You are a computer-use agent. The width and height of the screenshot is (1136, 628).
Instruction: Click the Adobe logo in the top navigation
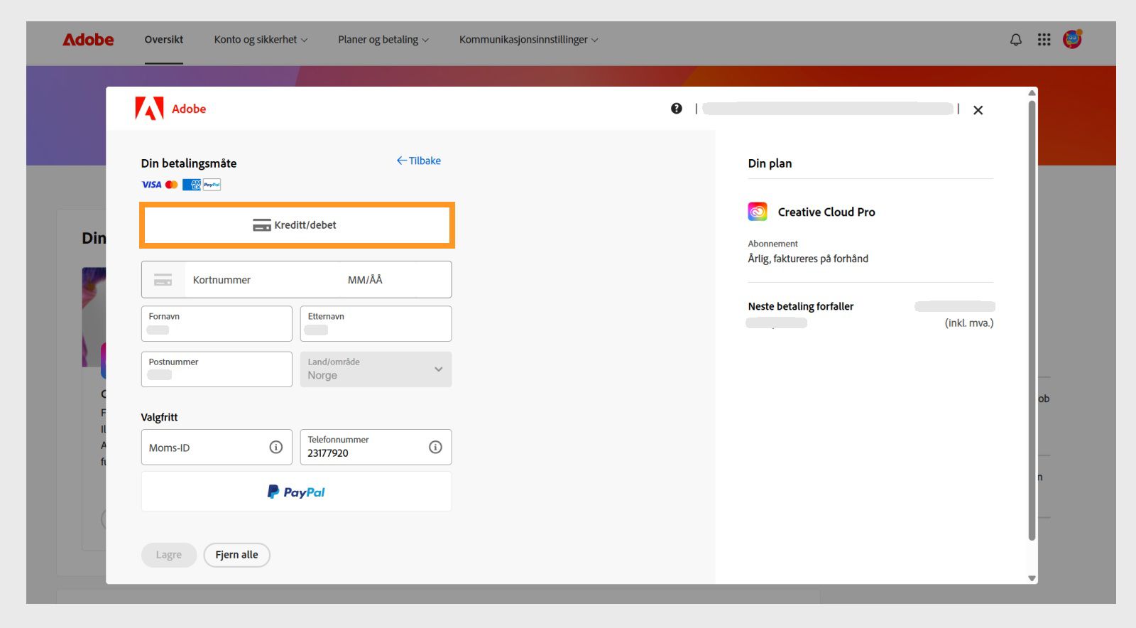(x=88, y=40)
